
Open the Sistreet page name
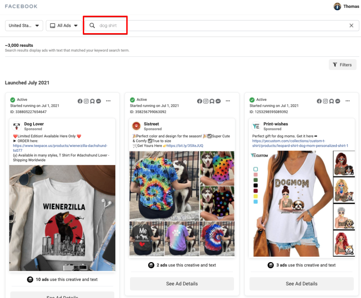151,124
